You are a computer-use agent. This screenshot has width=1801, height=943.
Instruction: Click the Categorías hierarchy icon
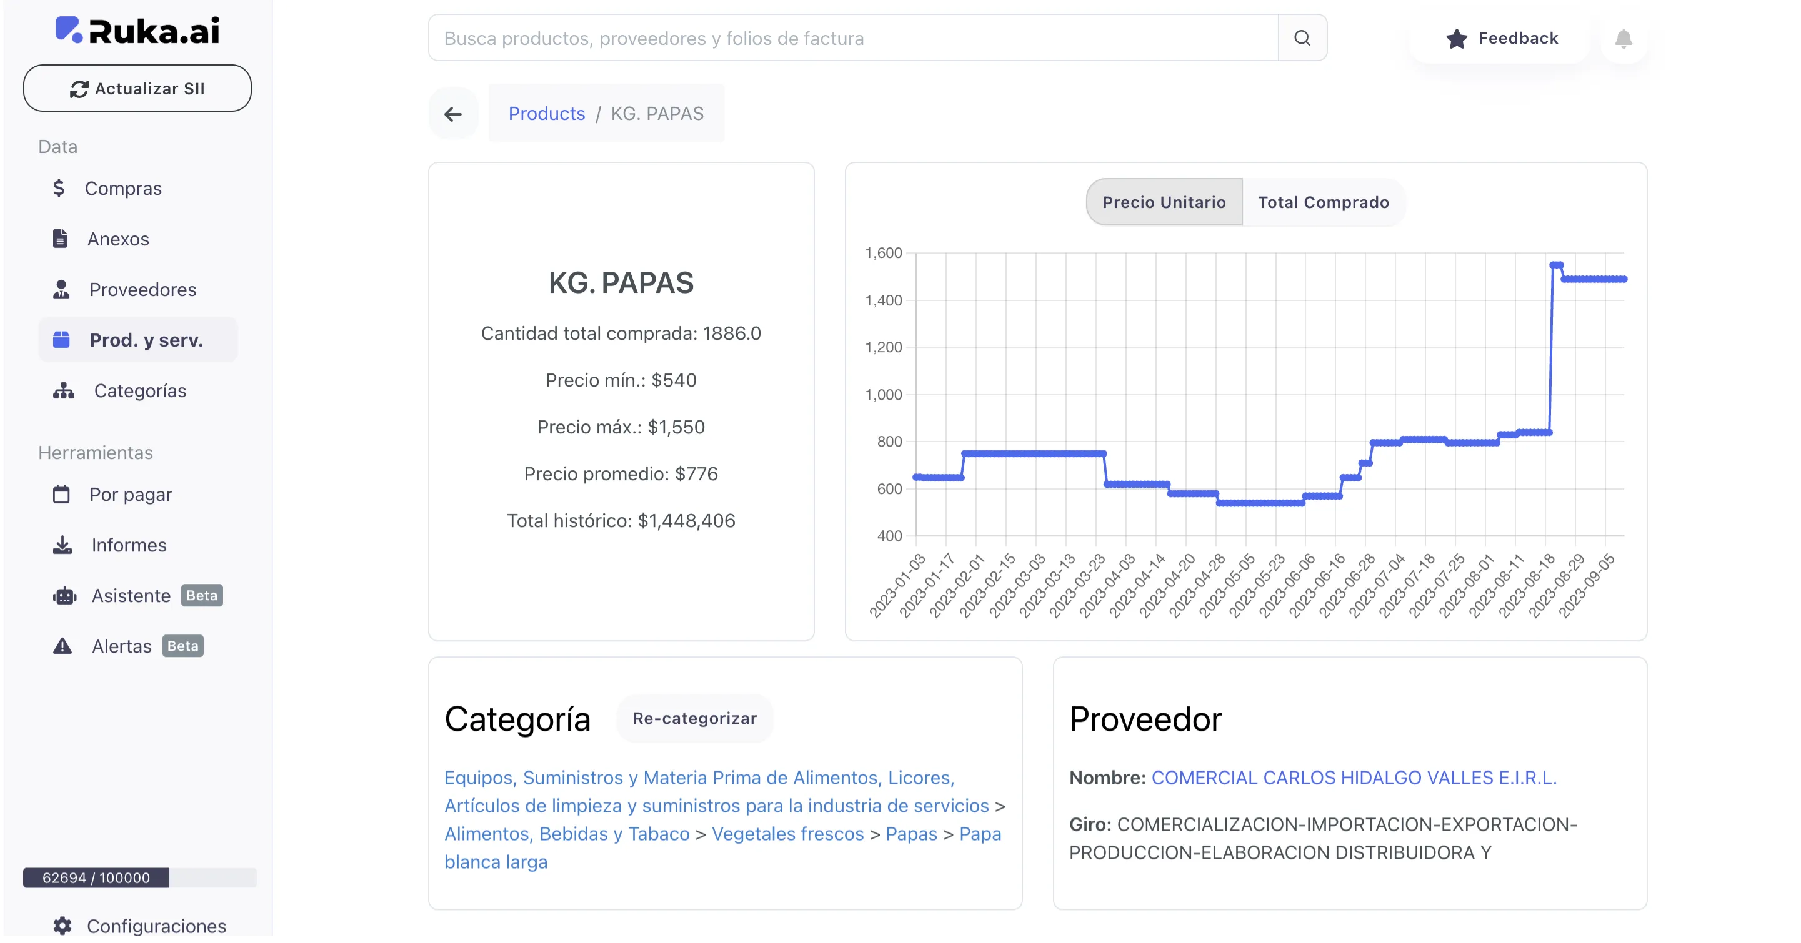64,390
